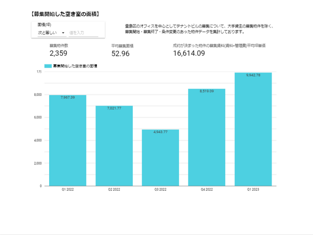Select the Q4 2022 bar
Viewport: 313px width, 235px height.
(x=207, y=139)
